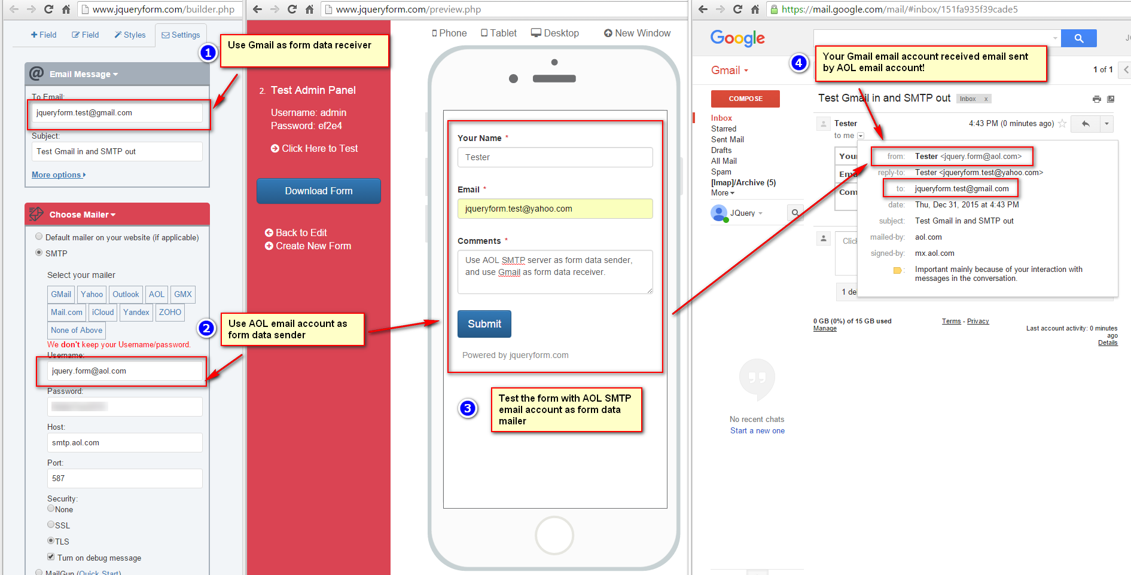Click the Choose Mailer envelope icon
The width and height of the screenshot is (1131, 575).
coord(36,214)
